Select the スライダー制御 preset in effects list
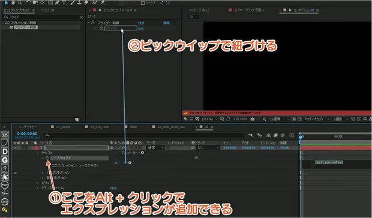Image resolution: width=372 pixels, height=218 pixels. click(x=25, y=28)
